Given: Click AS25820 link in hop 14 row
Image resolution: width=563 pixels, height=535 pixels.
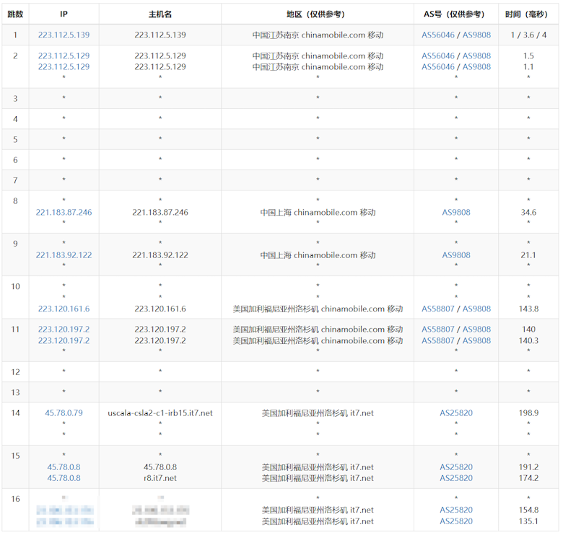Looking at the screenshot, I should pyautogui.click(x=456, y=412).
